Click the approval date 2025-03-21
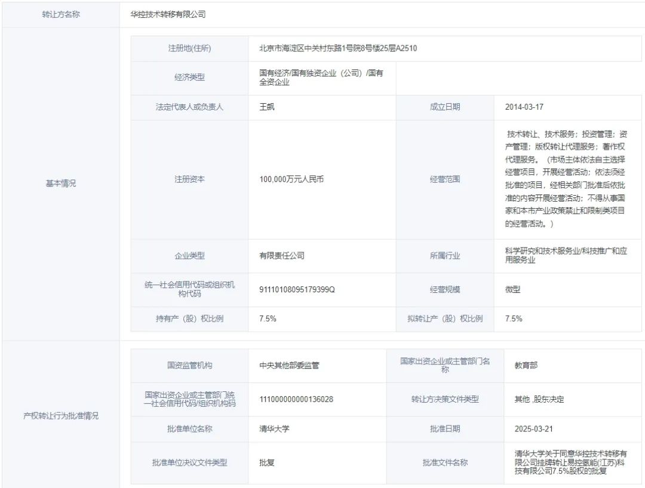This screenshot has height=488, width=645. (x=534, y=428)
